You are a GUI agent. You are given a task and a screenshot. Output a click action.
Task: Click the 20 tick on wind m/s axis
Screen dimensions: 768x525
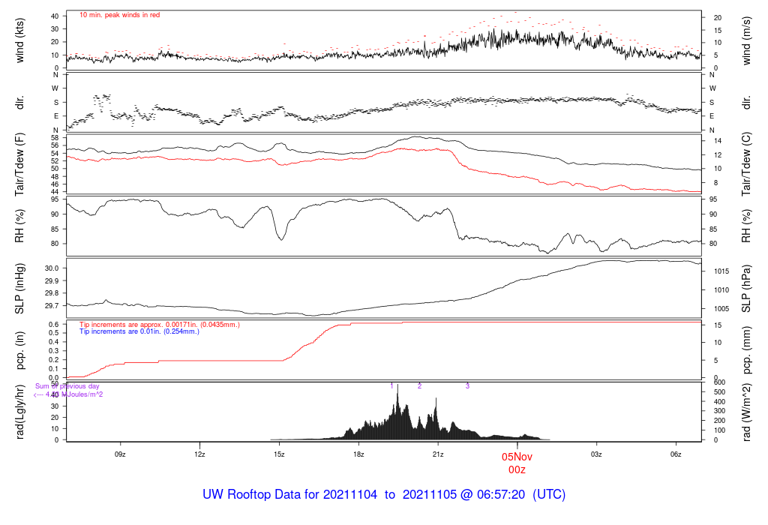718,18
